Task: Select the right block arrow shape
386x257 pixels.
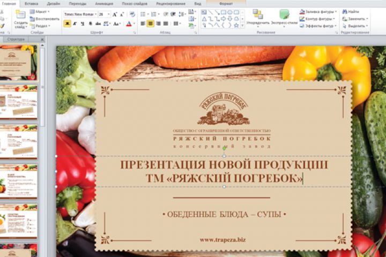Action: (x=223, y=19)
